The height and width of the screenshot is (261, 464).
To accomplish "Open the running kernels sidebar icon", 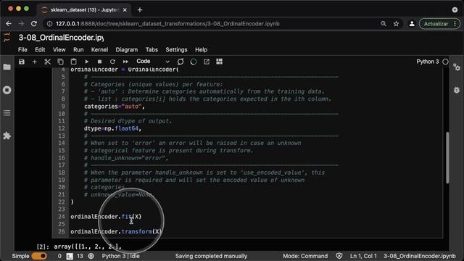I will (x=7, y=90).
